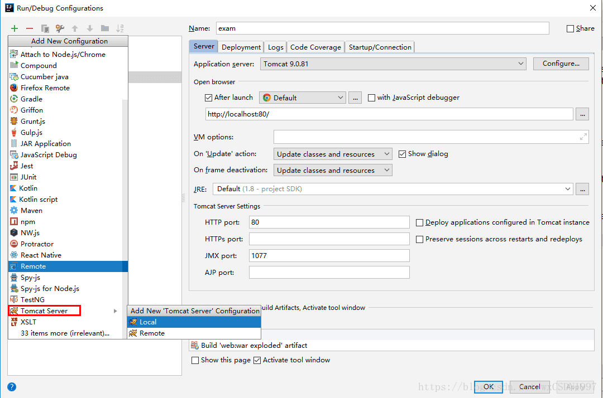This screenshot has width=603, height=398.
Task: Expand Tomcat Server submenu entry
Action: click(68, 311)
